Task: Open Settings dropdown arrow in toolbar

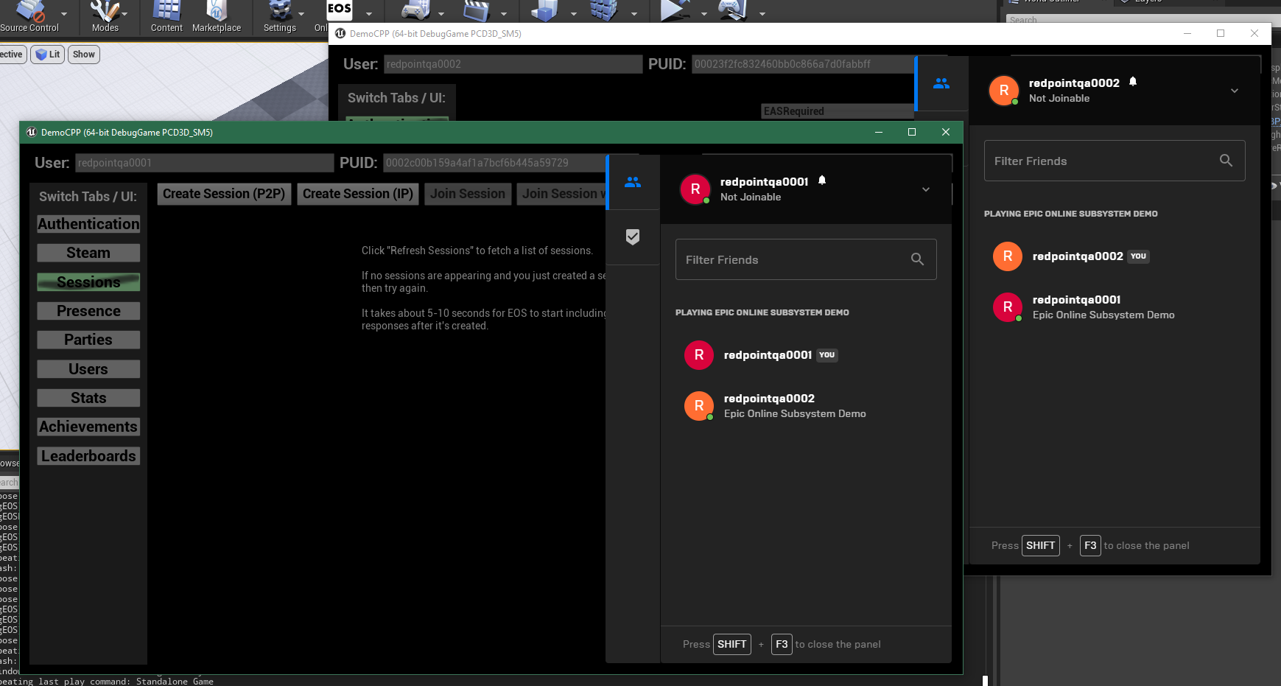Action: (301, 14)
